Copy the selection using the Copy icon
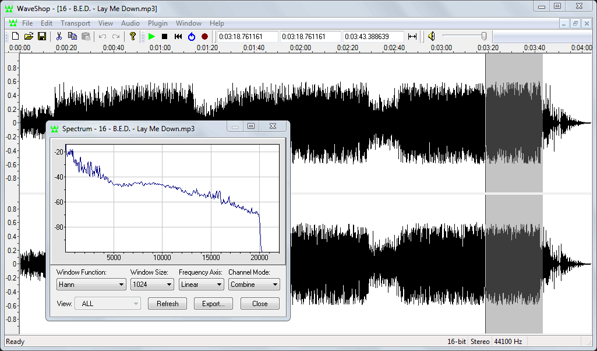Image resolution: width=597 pixels, height=351 pixels. [72, 36]
